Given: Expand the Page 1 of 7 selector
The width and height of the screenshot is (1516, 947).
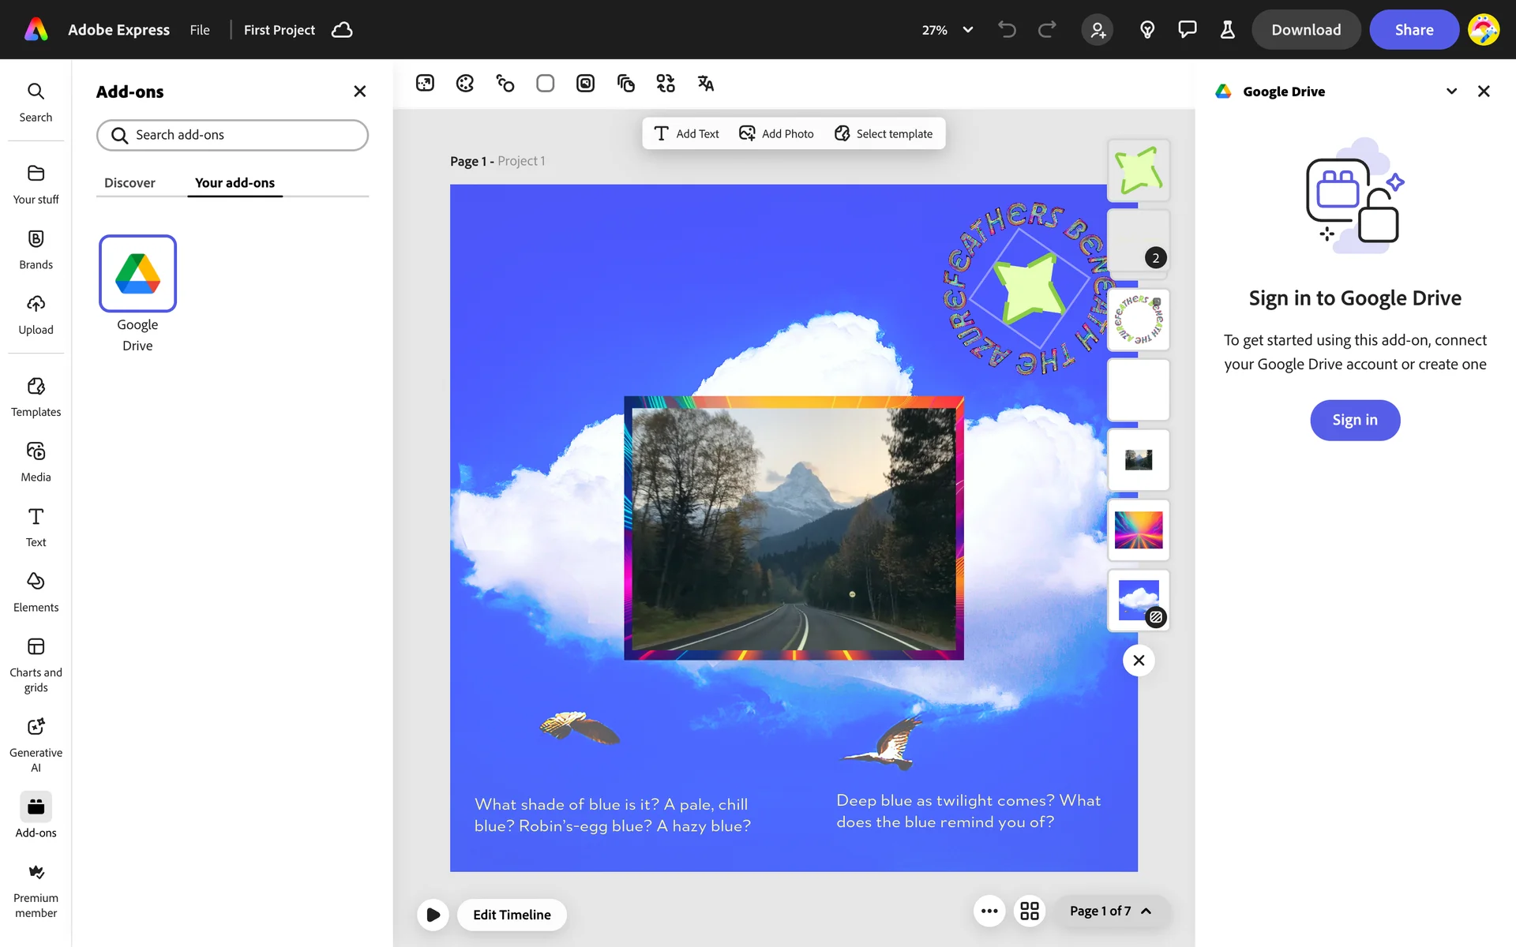Looking at the screenshot, I should (x=1110, y=911).
